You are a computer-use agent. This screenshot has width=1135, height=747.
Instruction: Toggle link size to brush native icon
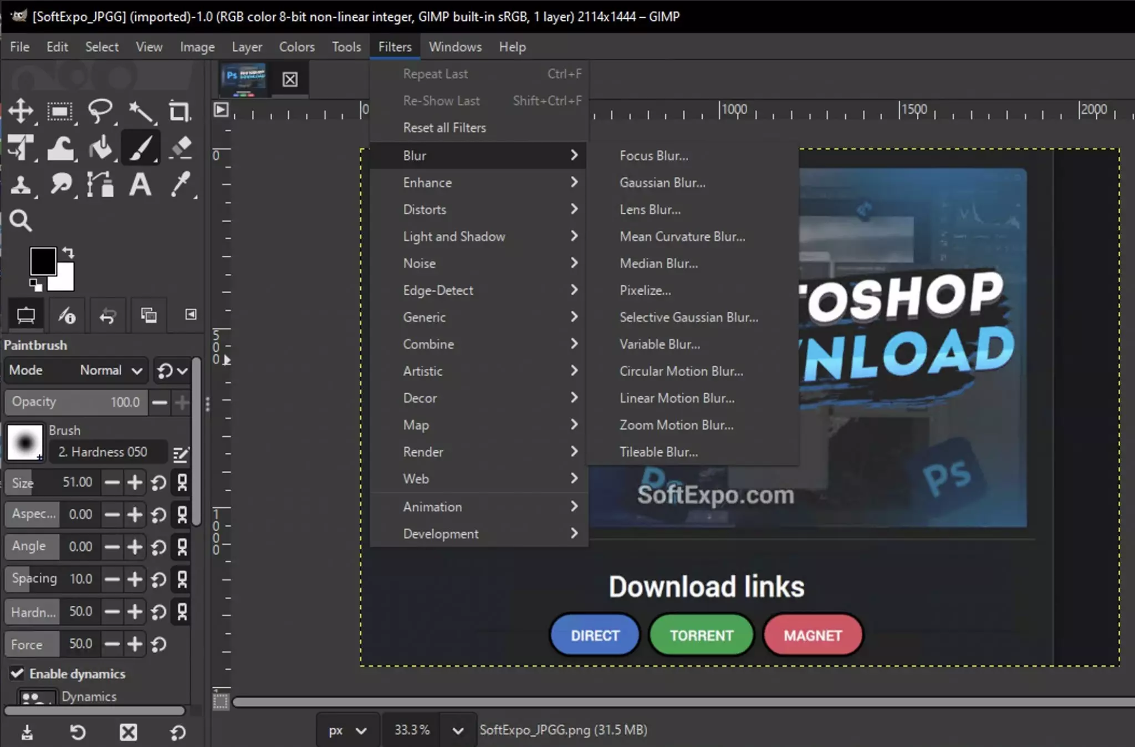(x=182, y=483)
